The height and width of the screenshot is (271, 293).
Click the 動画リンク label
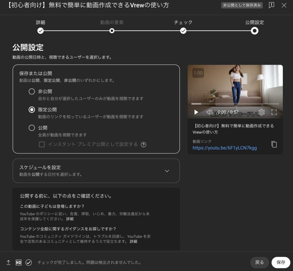(202, 142)
